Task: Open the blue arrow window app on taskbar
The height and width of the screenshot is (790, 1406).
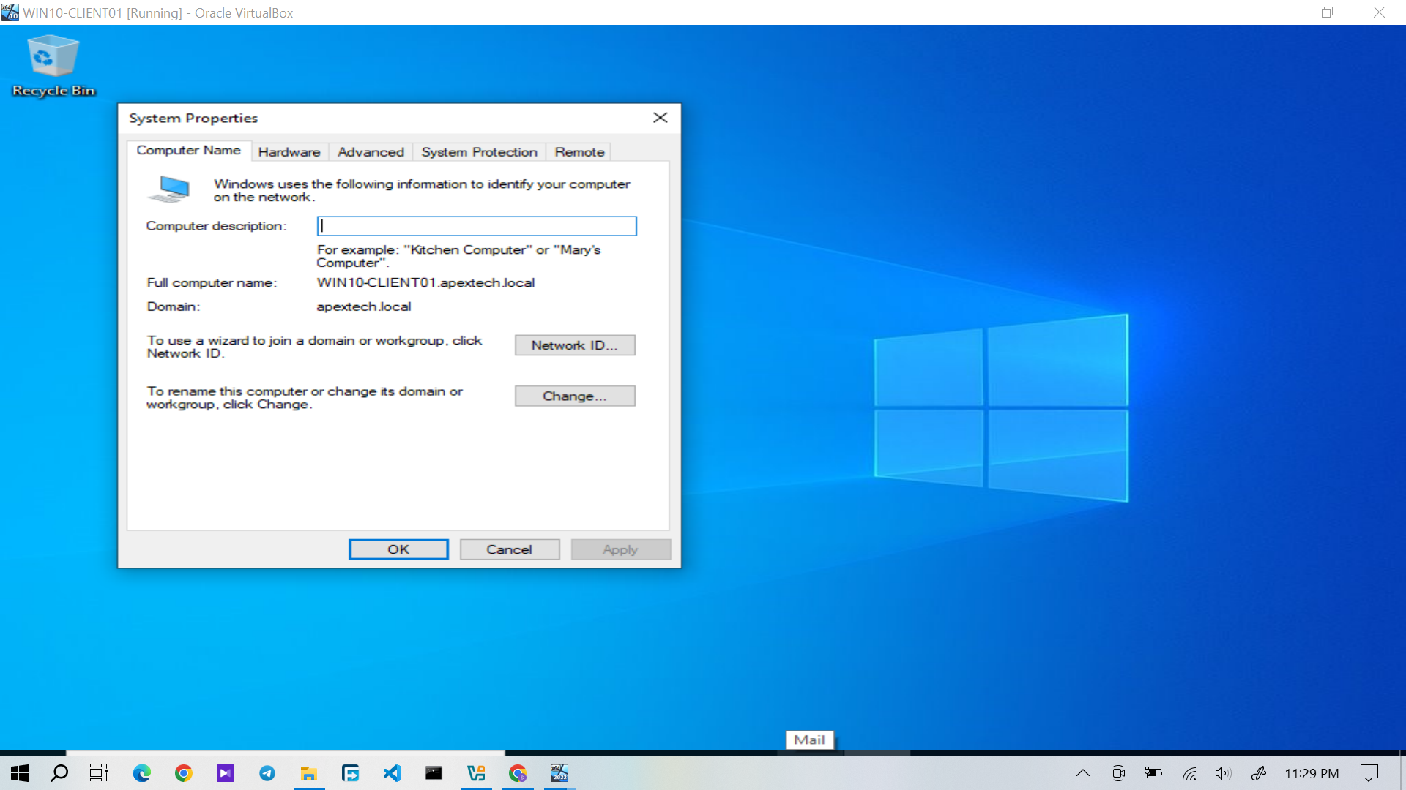Action: [x=351, y=773]
